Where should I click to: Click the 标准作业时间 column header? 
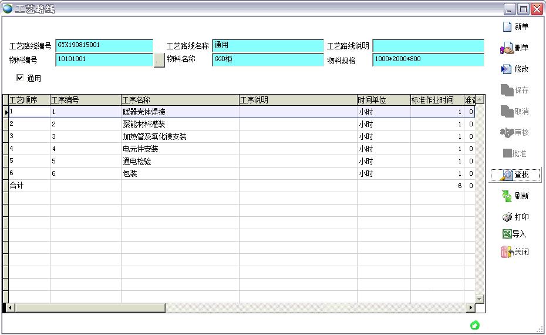(x=437, y=100)
